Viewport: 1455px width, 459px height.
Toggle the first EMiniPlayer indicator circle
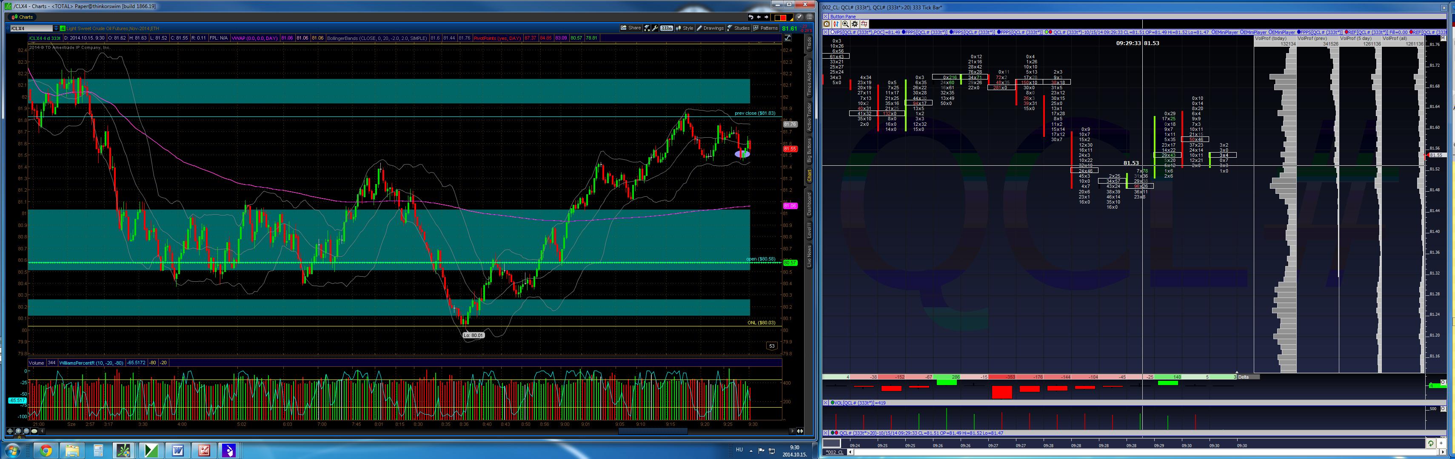tap(1214, 32)
